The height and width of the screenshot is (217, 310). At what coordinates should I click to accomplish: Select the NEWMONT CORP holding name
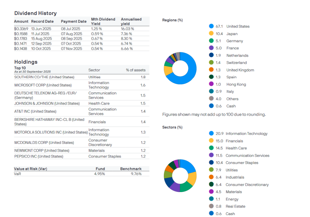point(42,150)
